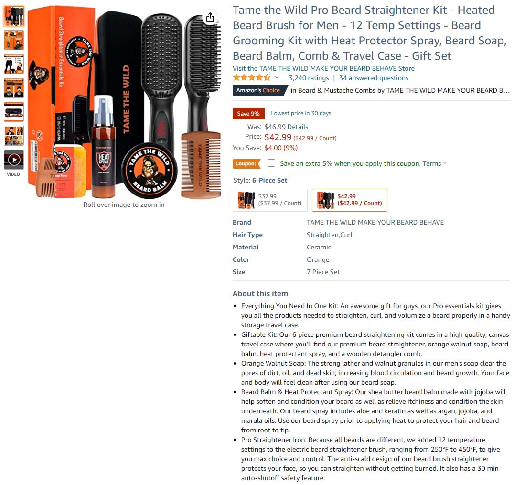View the third thumbnail with black pants
The image size is (514, 485).
point(14,64)
